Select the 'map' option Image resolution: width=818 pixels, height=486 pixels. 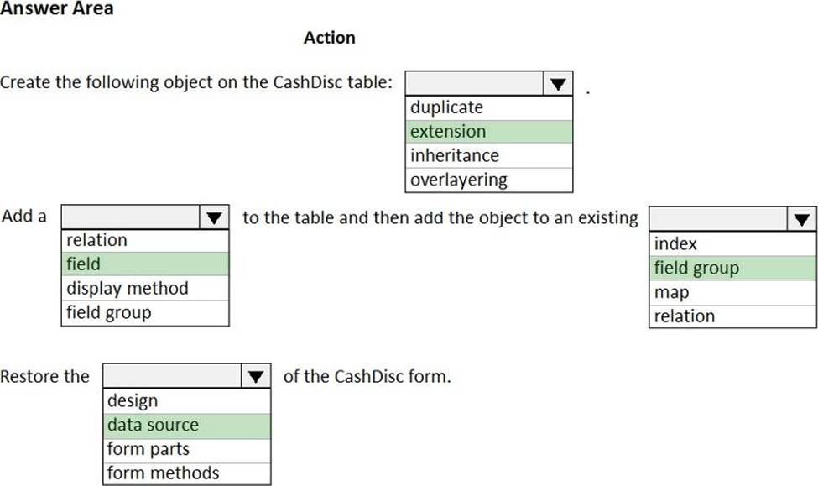(732, 292)
